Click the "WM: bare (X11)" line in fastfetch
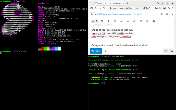This screenshot has height=110, width=176. [x=45, y=20]
